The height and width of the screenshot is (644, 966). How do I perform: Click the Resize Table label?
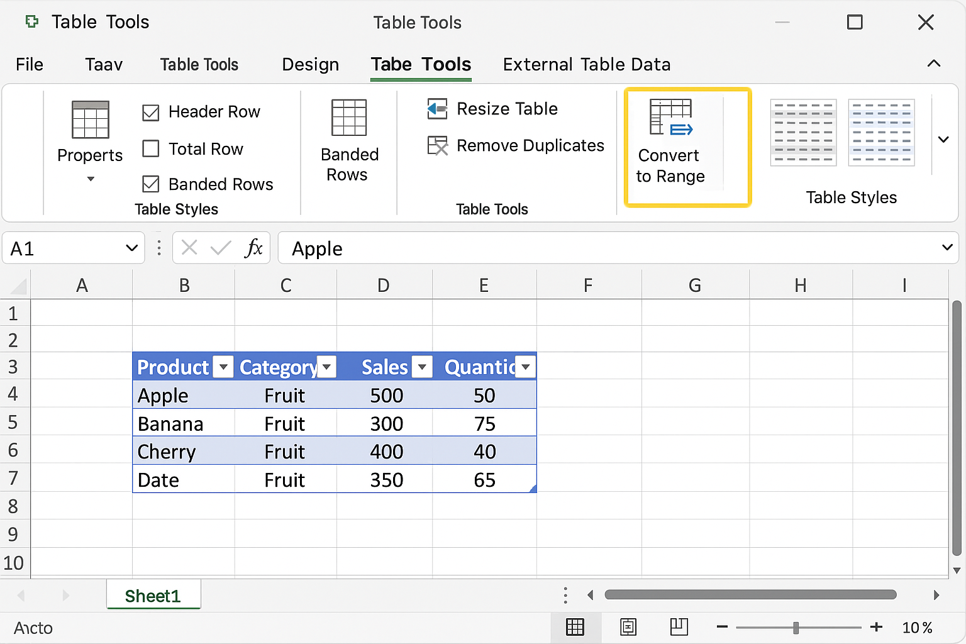507,109
